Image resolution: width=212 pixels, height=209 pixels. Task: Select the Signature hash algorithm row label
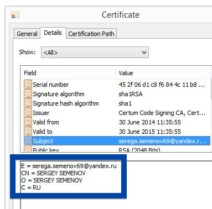66,103
